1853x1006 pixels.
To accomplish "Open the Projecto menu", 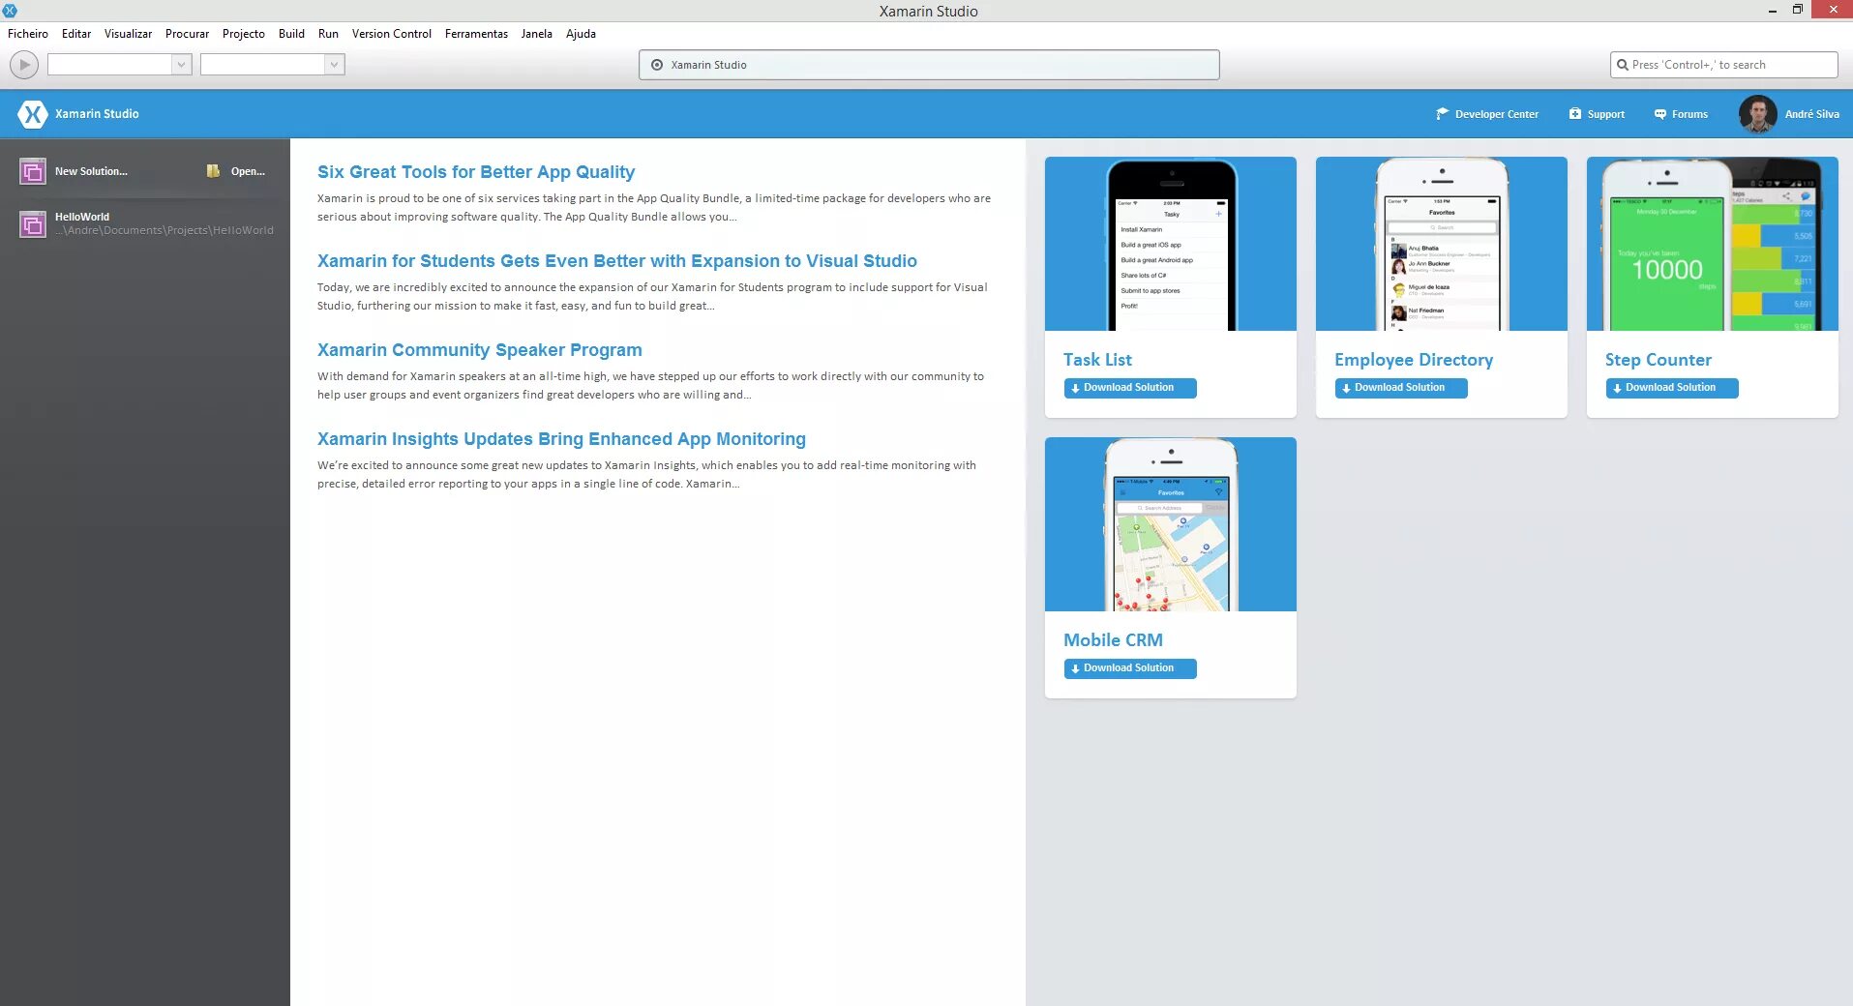I will click(244, 34).
